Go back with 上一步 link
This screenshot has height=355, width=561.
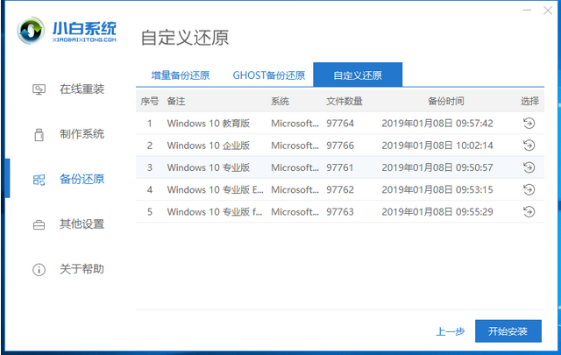click(x=450, y=331)
